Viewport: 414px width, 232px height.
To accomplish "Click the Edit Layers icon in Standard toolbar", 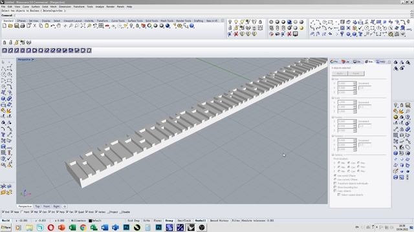I will [x=144, y=26].
